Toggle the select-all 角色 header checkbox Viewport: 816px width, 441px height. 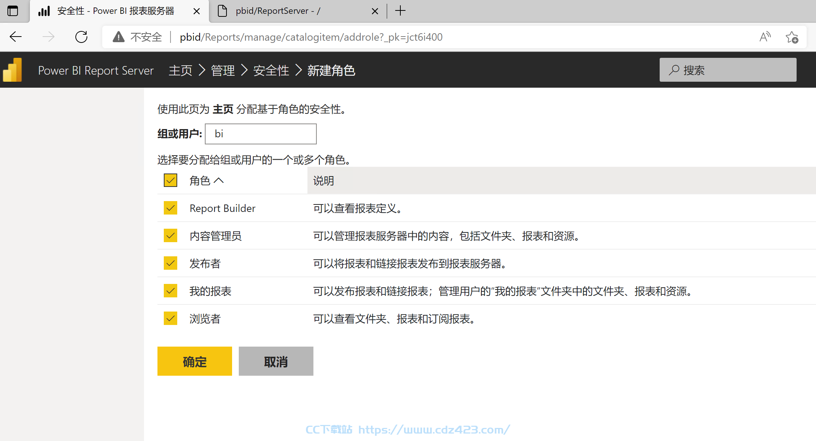coord(171,180)
